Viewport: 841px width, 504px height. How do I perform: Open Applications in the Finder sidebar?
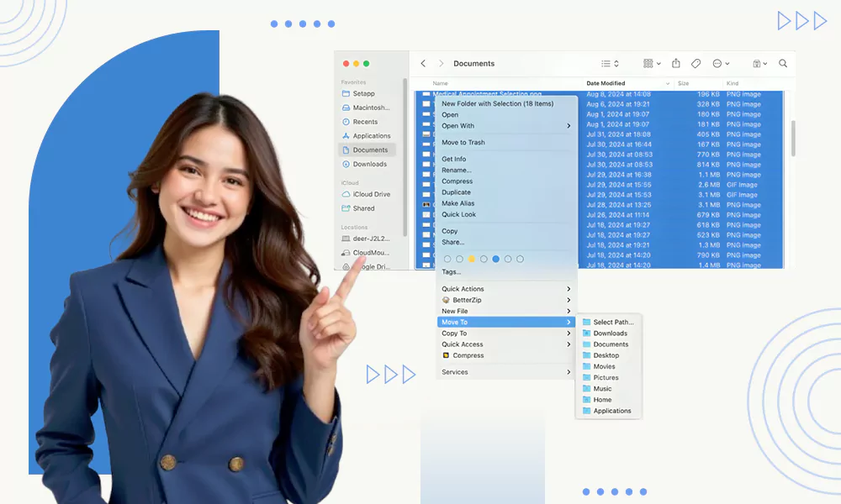point(368,136)
